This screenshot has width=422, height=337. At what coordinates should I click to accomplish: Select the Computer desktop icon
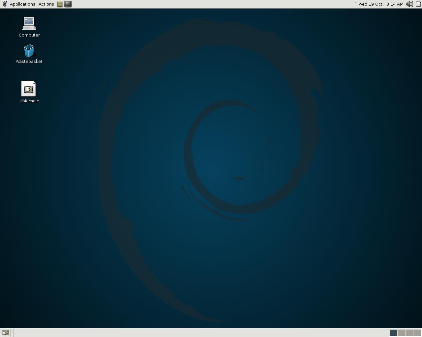tap(29, 24)
